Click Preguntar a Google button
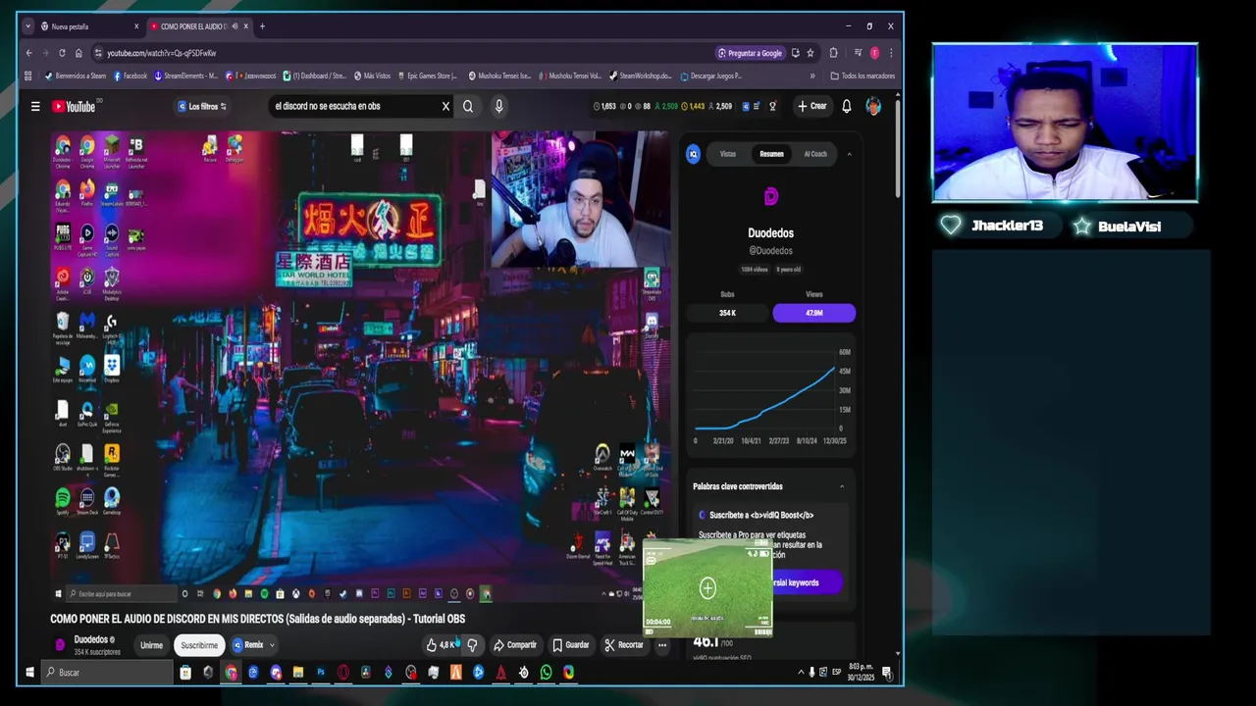Image resolution: width=1256 pixels, height=706 pixels. (751, 53)
